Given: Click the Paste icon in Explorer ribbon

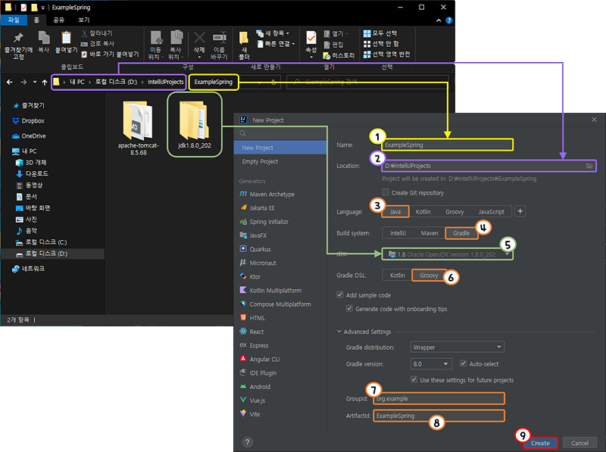Looking at the screenshot, I should [66, 38].
